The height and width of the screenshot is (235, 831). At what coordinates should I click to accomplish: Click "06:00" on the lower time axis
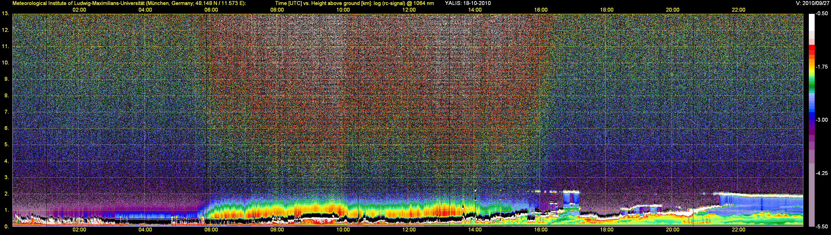[x=211, y=230]
